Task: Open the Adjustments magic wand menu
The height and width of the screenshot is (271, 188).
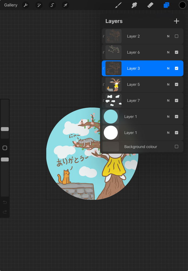Action: coord(39,5)
